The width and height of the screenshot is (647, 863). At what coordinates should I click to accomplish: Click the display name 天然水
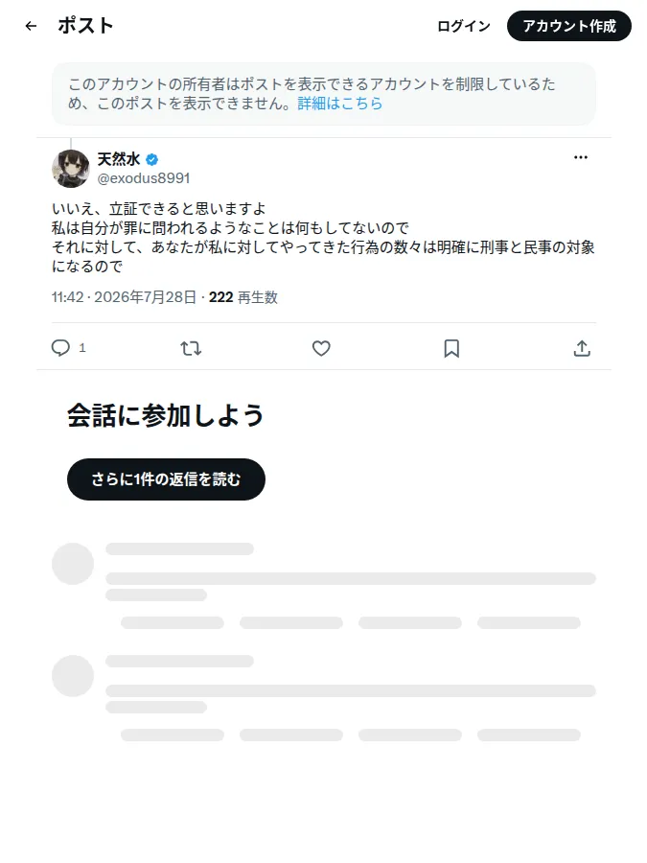(119, 159)
